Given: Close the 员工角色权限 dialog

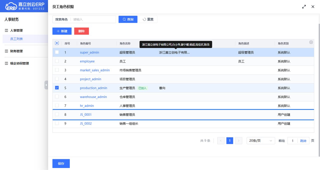Looking at the screenshot, I should click(313, 7).
